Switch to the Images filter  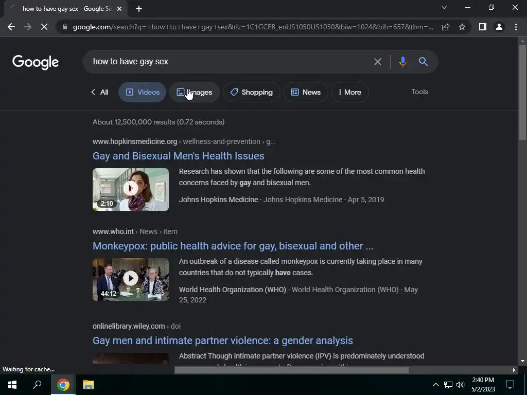194,92
